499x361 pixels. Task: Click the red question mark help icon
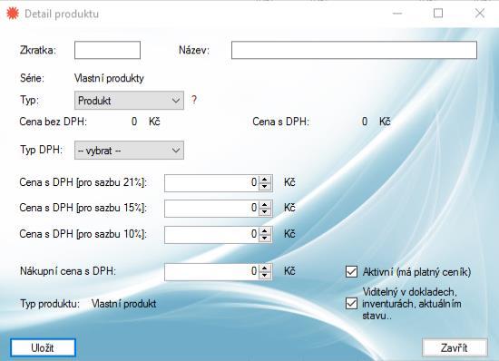pyautogui.click(x=194, y=100)
